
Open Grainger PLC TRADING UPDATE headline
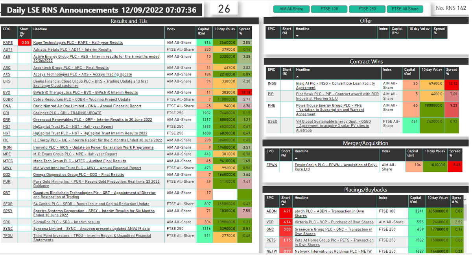[x=67, y=113]
